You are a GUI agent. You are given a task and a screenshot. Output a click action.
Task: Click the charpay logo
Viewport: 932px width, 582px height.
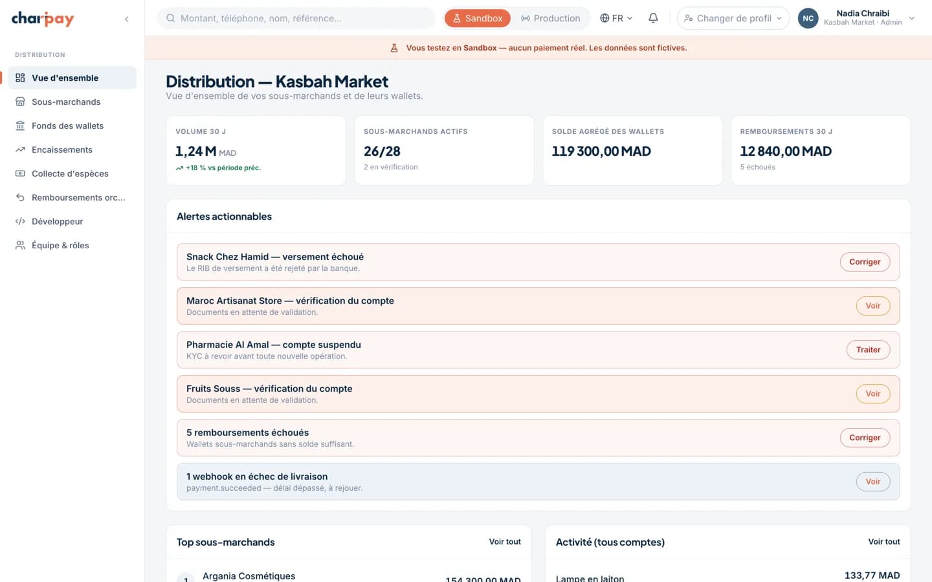(43, 19)
